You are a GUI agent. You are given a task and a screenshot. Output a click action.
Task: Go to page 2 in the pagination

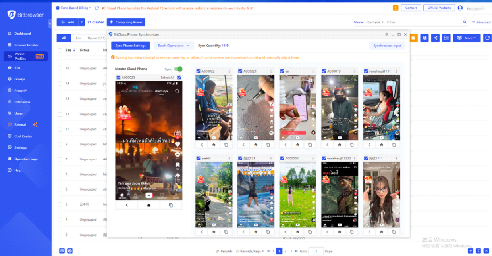(x=286, y=251)
